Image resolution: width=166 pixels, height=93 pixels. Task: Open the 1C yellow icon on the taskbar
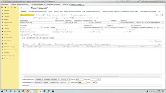40,91
